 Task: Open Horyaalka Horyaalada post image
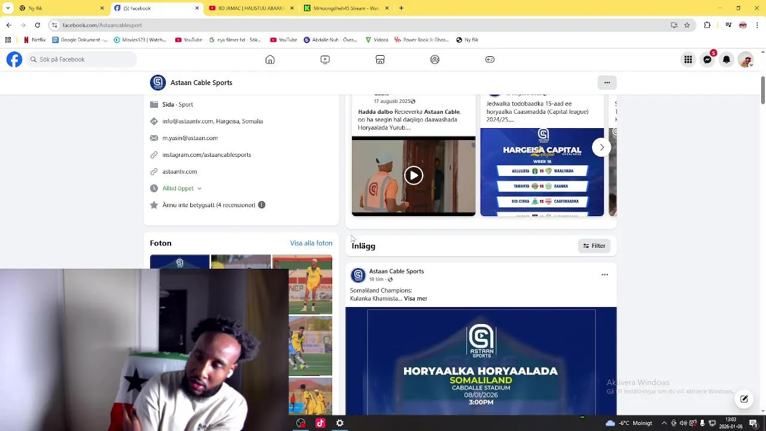tap(481, 361)
